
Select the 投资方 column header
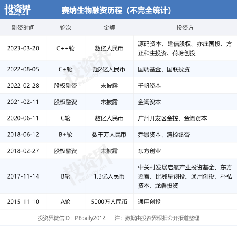(185, 28)
